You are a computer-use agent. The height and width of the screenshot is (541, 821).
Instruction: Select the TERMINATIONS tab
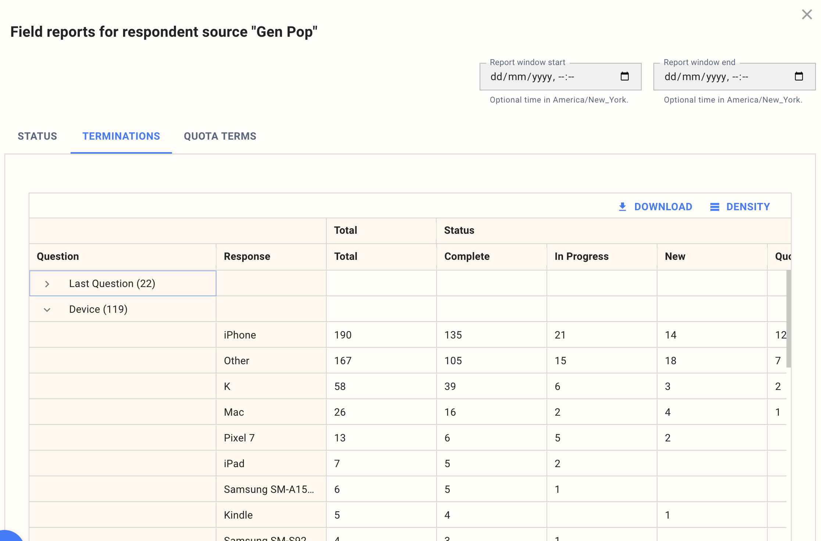[x=121, y=136]
